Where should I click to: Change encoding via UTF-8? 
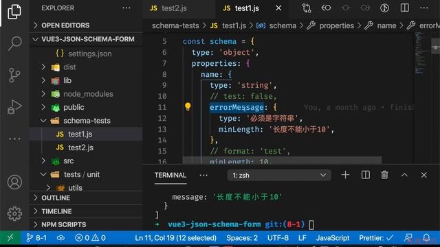click(x=278, y=238)
